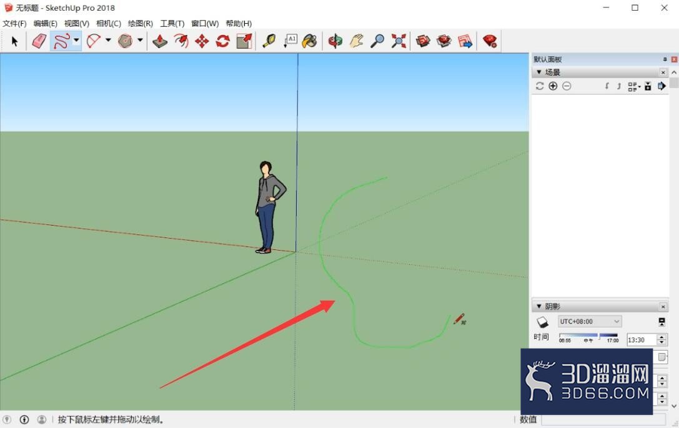Click the 数值 measurements input box

(x=603, y=419)
